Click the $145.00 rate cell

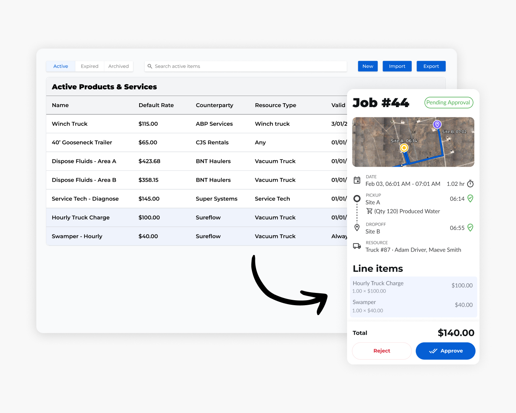pyautogui.click(x=149, y=198)
